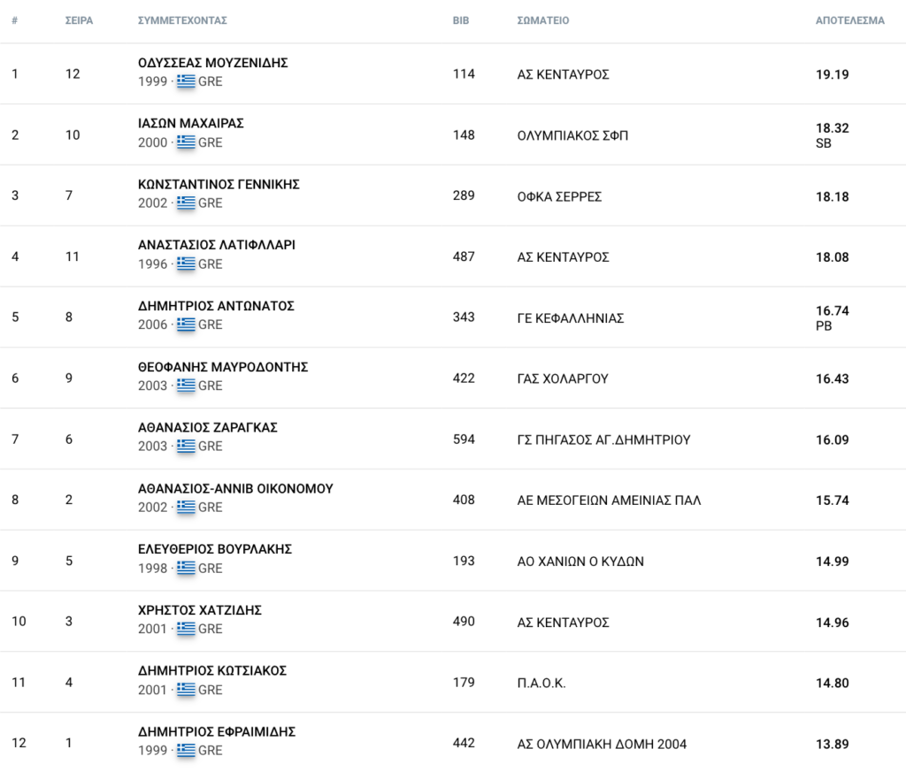Sort by ΑΠΟΤΕΛΕΣΜΑ column header

point(849,21)
